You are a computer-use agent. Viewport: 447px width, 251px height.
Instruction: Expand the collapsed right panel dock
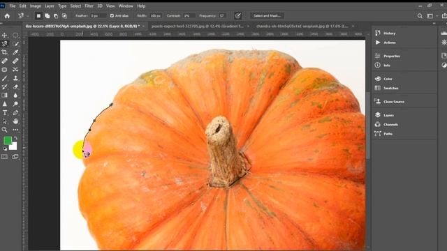(x=434, y=23)
